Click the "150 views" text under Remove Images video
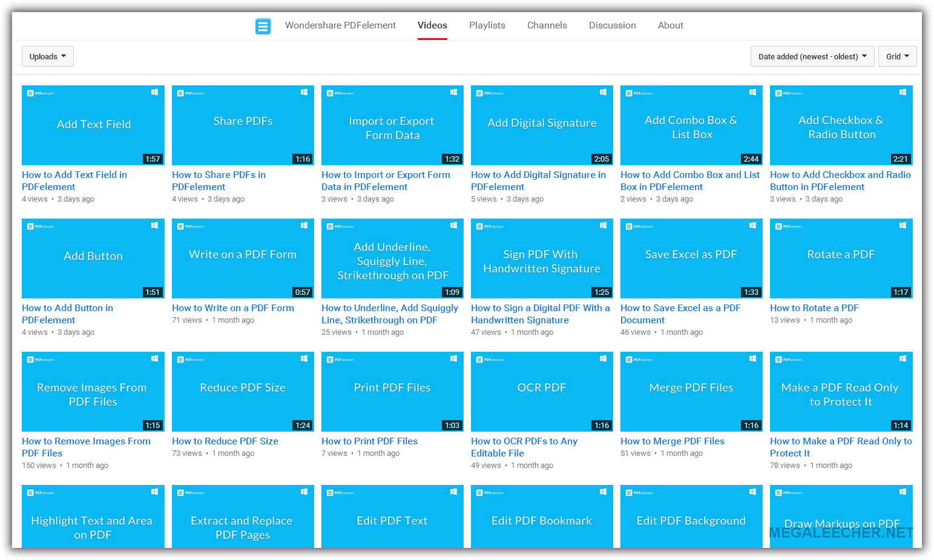The width and height of the screenshot is (934, 560). pyautogui.click(x=39, y=465)
